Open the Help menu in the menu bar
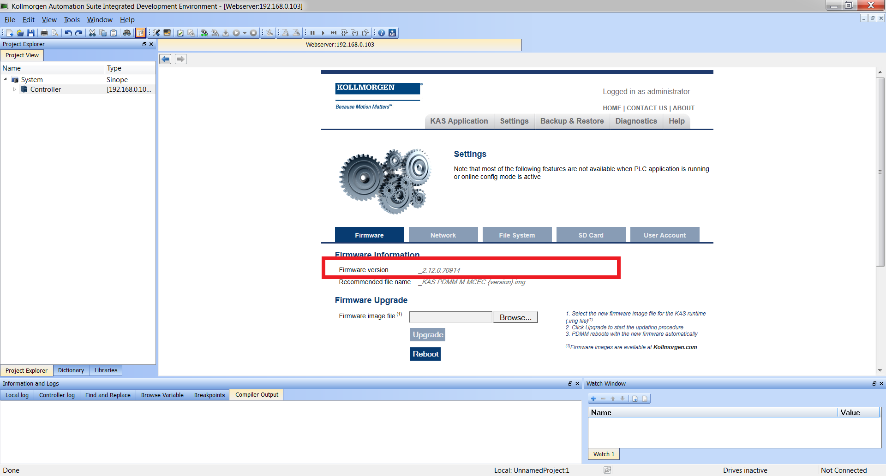 coord(127,20)
